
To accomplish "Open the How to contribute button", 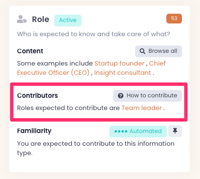I will (147, 96).
